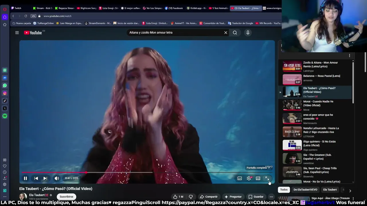Play Zzoilo & Aitana Mon Amour Remix
Image resolution: width=367 pixels, height=206 pixels.
(315, 66)
